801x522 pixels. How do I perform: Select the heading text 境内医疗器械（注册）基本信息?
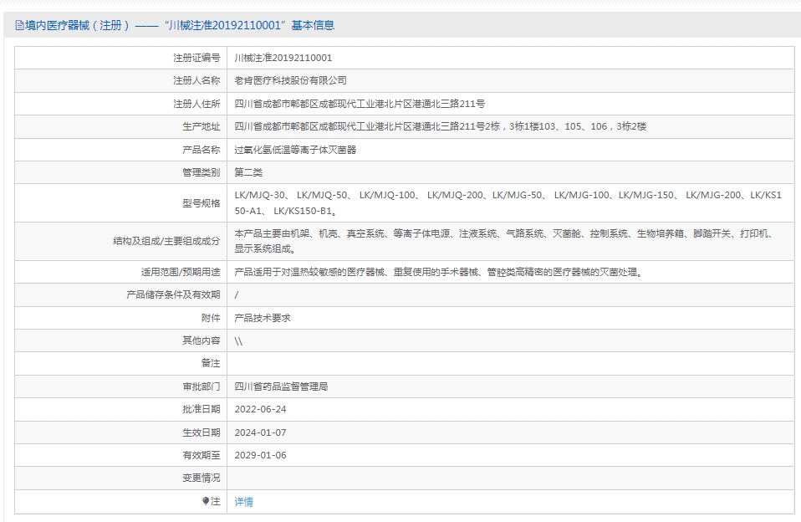pyautogui.click(x=176, y=26)
